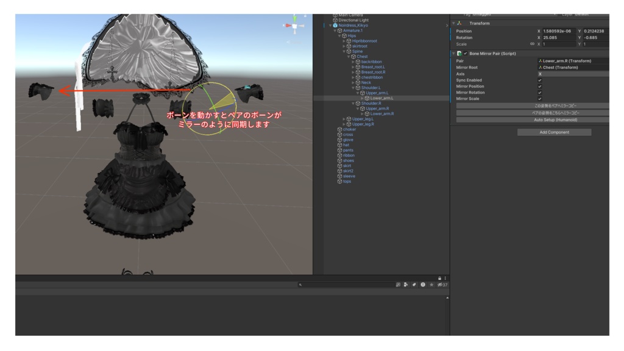Click the Transform component icon
The width and height of the screenshot is (624, 351).
click(459, 24)
